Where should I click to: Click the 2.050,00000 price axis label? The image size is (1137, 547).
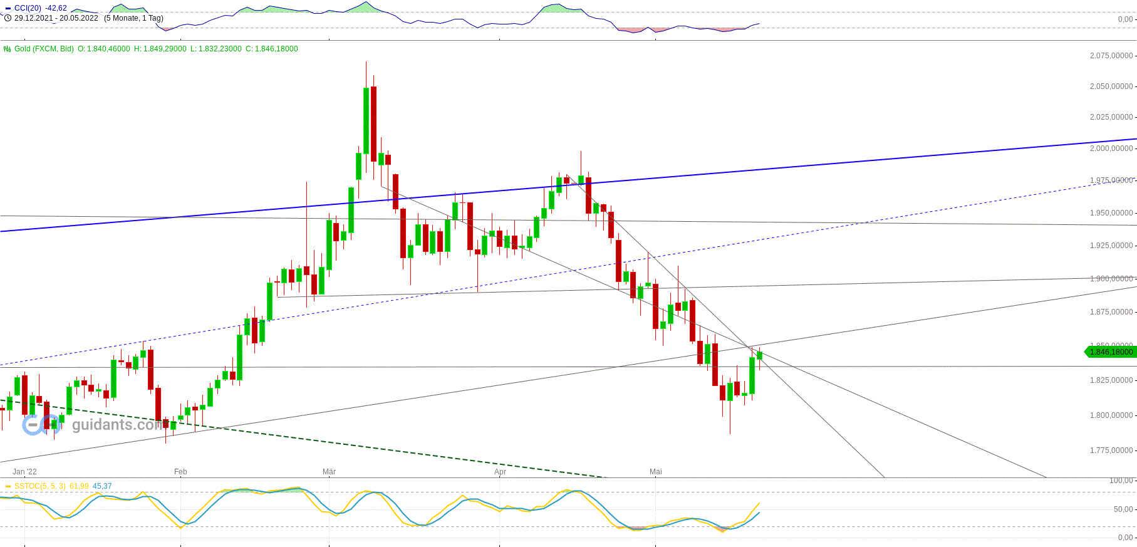click(1111, 86)
